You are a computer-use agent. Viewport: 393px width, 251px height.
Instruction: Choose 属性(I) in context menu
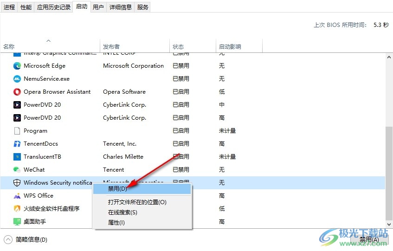pos(116,222)
